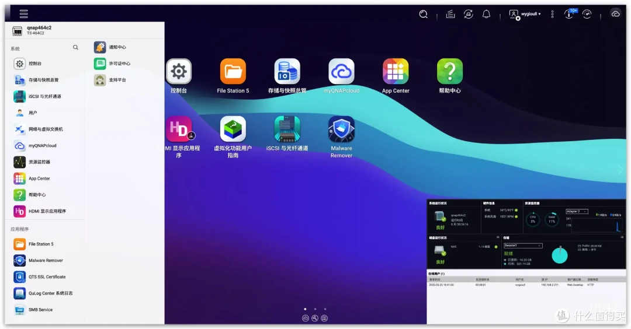Open 通知中心 in the main menu

tap(110, 47)
